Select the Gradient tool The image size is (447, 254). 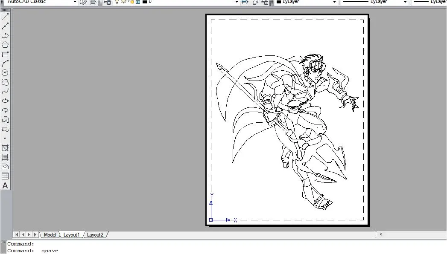click(5, 157)
